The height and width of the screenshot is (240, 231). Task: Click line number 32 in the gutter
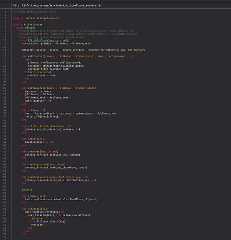[5, 110]
